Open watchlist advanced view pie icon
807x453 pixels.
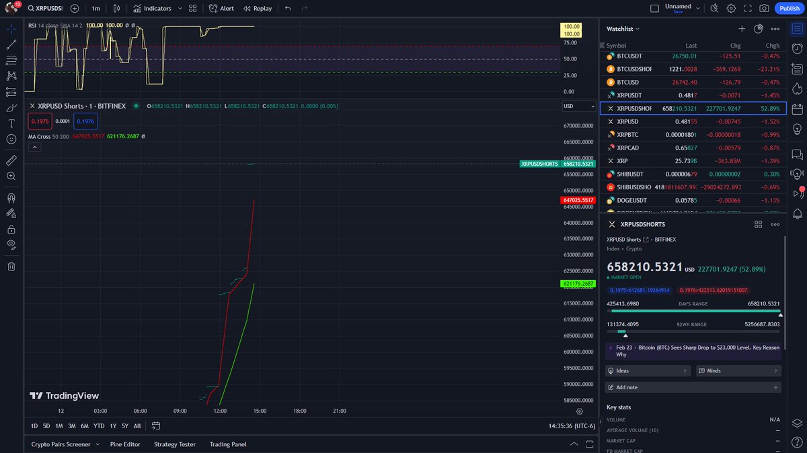tap(759, 29)
